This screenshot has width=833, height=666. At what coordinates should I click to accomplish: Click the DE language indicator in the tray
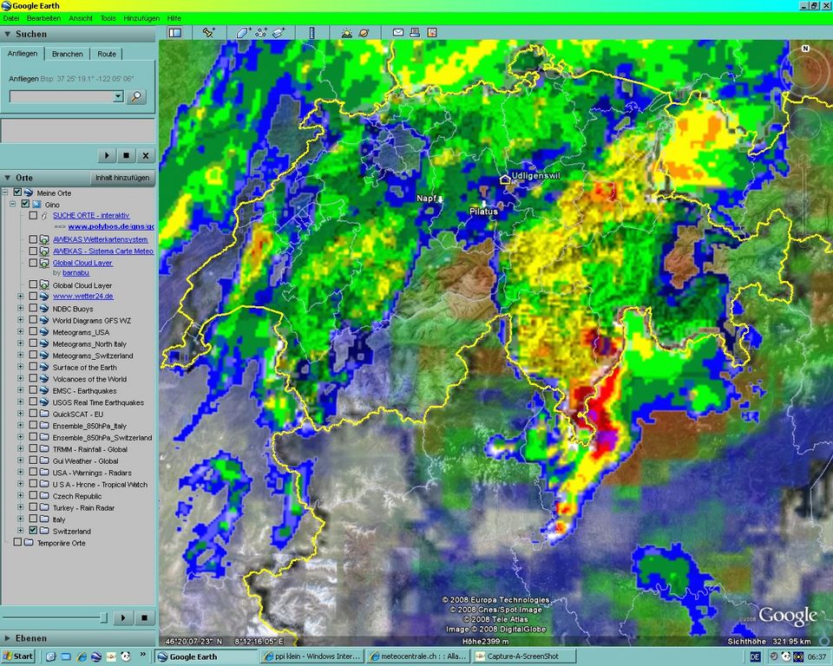tap(755, 657)
